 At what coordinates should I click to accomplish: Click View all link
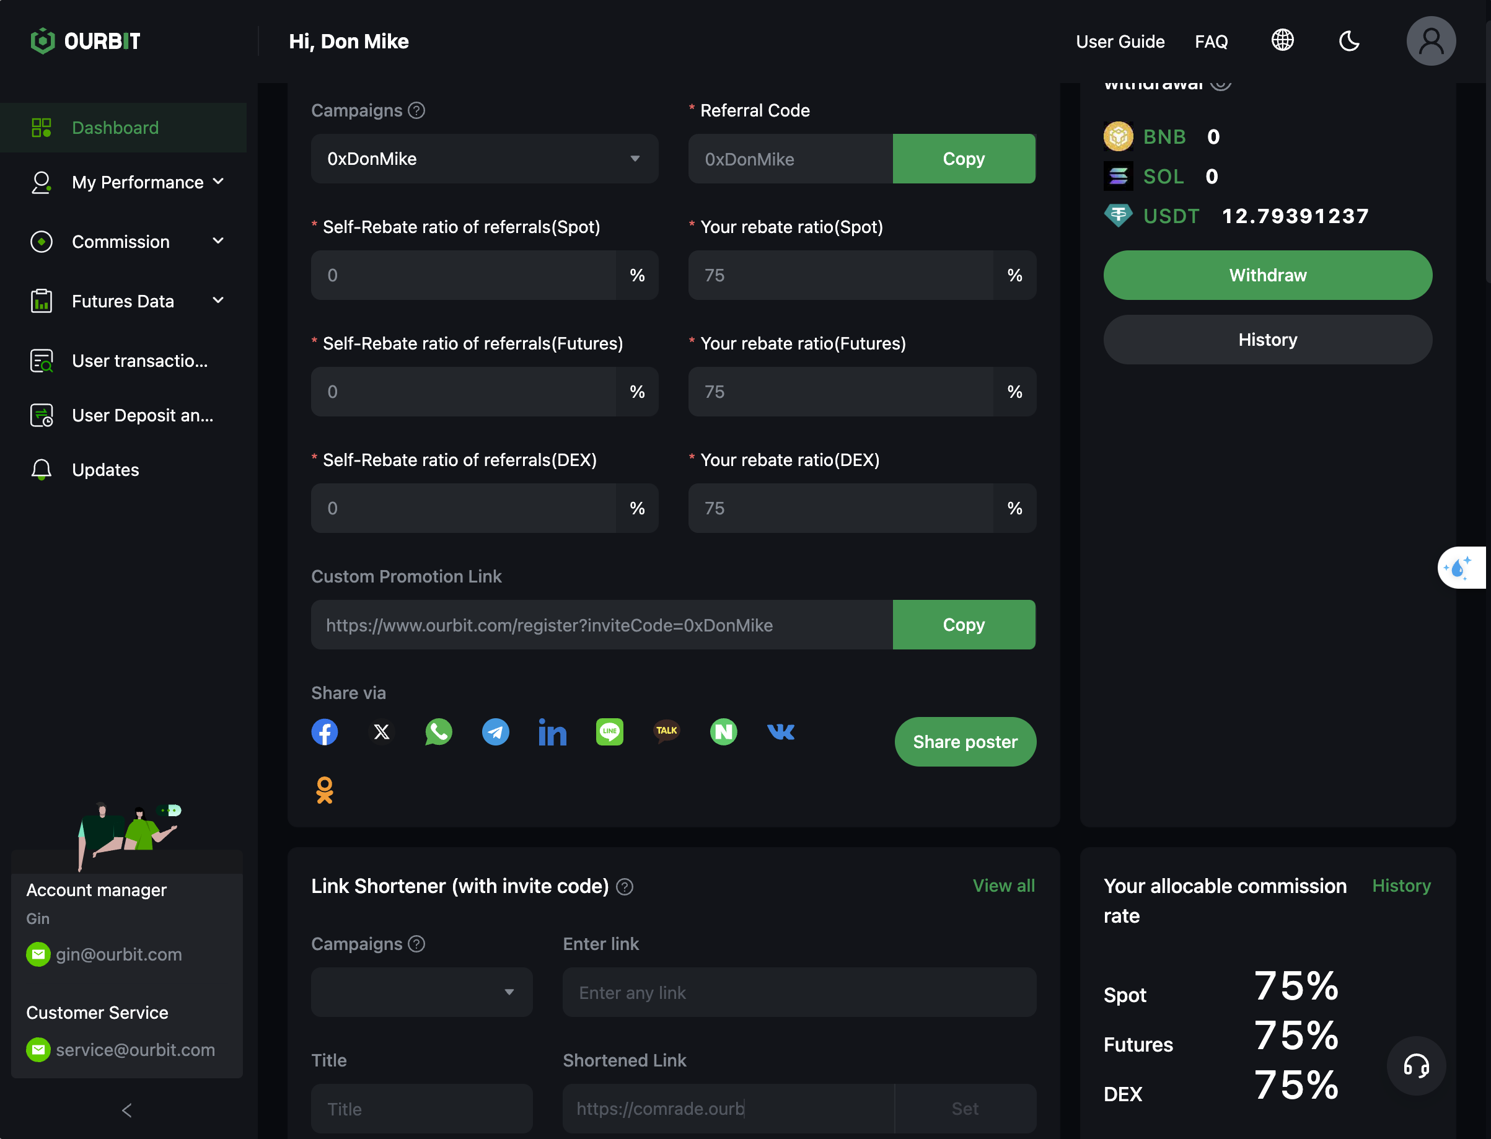(1003, 886)
